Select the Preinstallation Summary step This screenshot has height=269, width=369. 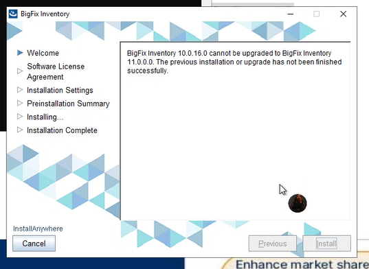click(68, 104)
